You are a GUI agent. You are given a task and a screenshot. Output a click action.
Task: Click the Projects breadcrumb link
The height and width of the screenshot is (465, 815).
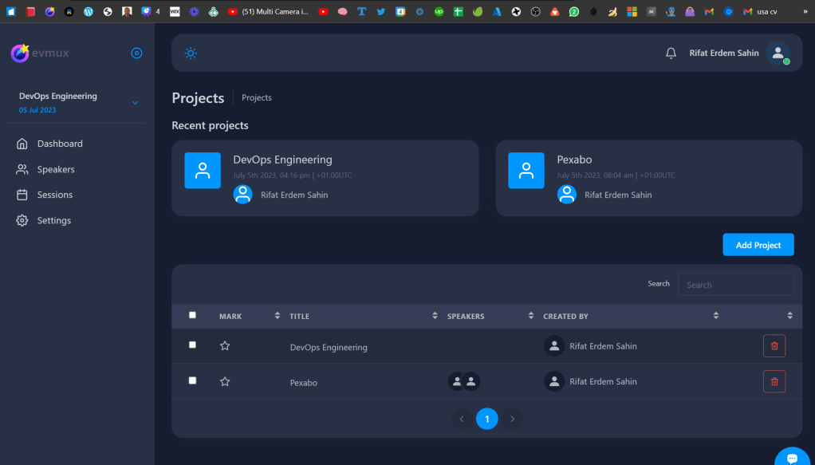click(256, 98)
